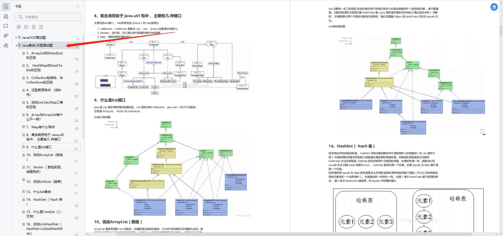Click the Set structure UML diagram
This screenshot has height=236, width=503.
(x=412, y=86)
